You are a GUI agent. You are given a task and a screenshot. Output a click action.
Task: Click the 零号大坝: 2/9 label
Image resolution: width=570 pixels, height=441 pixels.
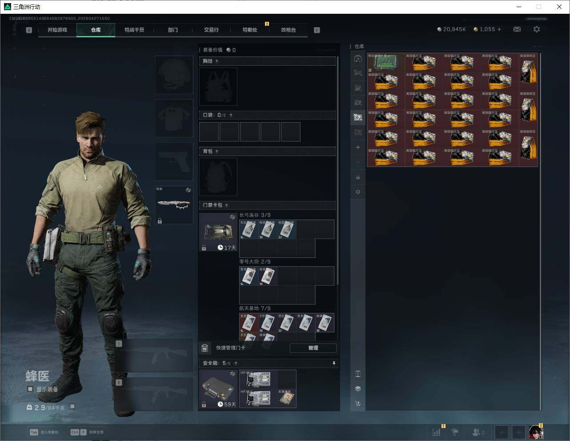255,262
